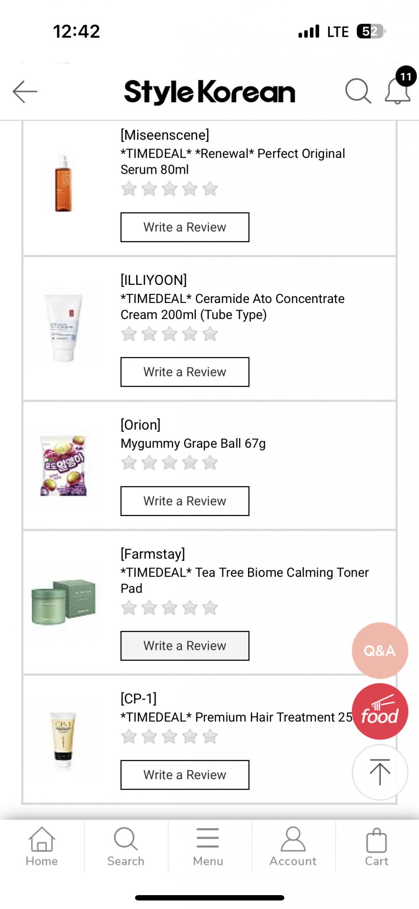The image size is (419, 909).
Task: Tap the StyleKorean logo
Action: tap(209, 92)
